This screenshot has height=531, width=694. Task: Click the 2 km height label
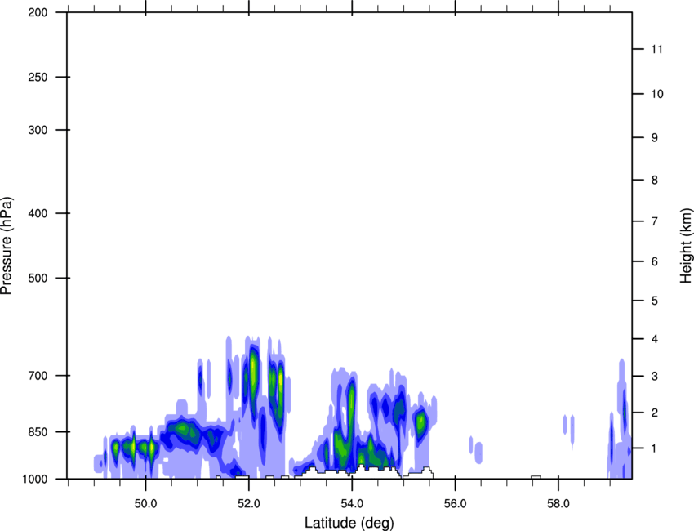coord(655,413)
